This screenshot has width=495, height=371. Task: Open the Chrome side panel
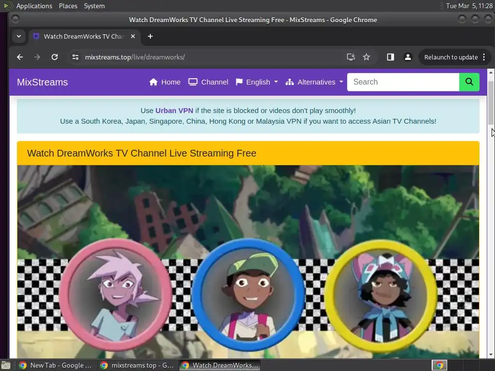(391, 57)
